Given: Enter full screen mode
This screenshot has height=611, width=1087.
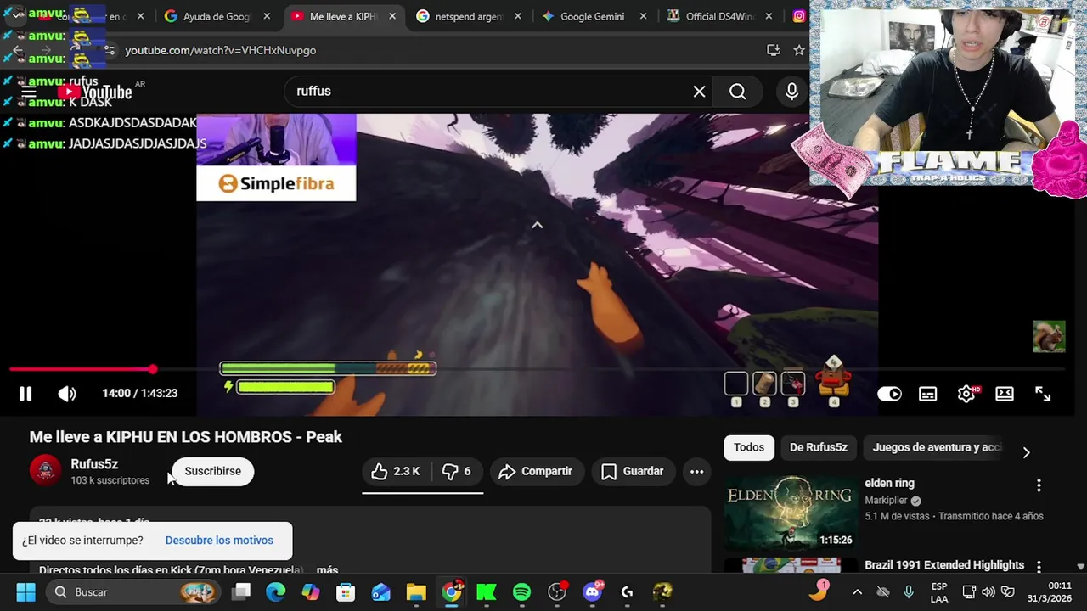Looking at the screenshot, I should pos(1043,394).
